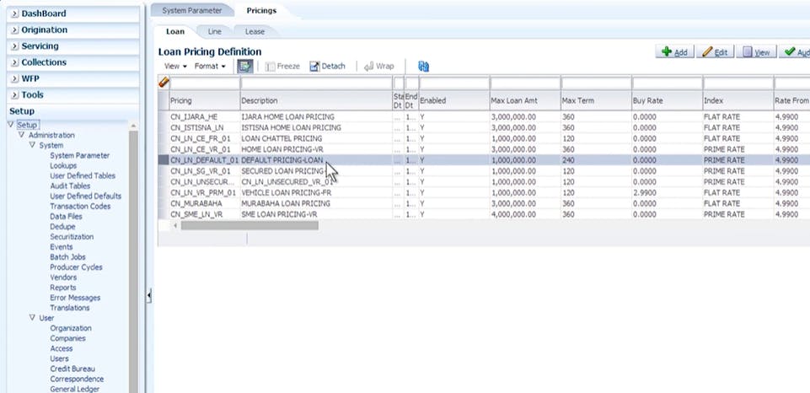
Task: Open Lookups in the setup tree
Action: tap(63, 166)
